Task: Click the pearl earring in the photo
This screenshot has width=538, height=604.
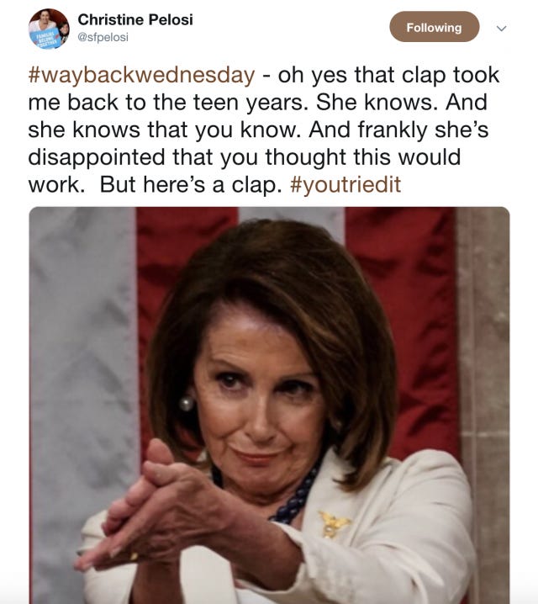Action: [187, 403]
